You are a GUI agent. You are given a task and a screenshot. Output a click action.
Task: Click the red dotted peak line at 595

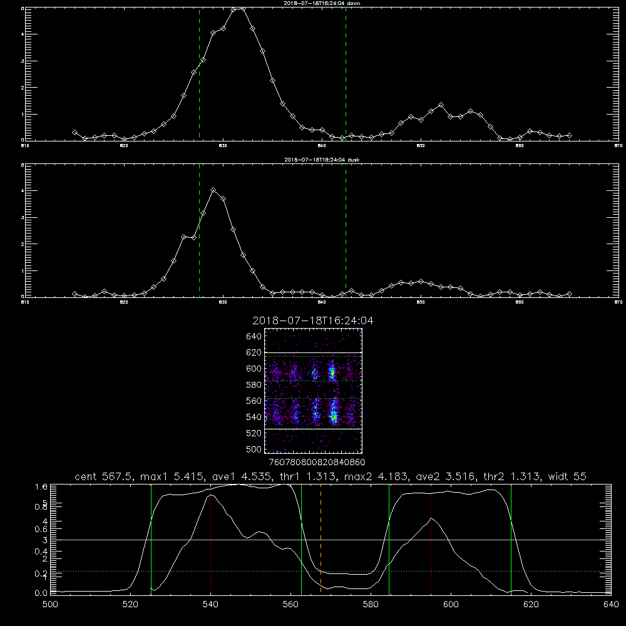point(431,540)
